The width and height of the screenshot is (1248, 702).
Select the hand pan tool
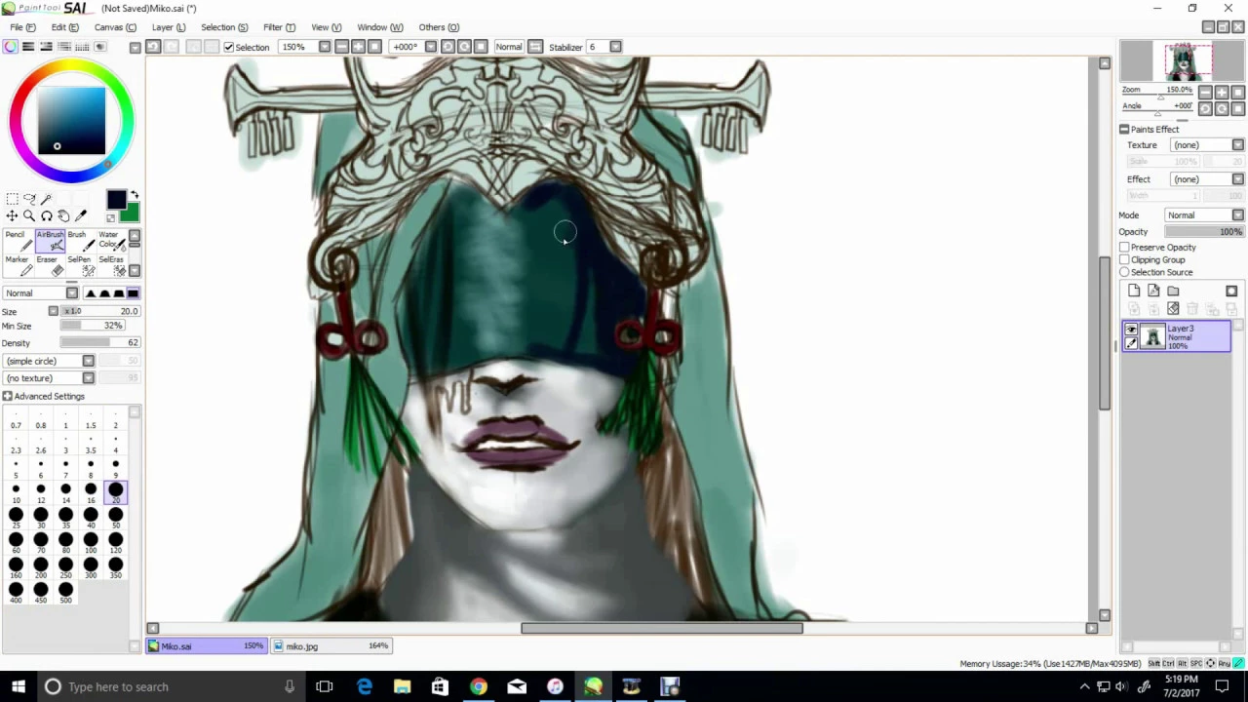point(63,216)
